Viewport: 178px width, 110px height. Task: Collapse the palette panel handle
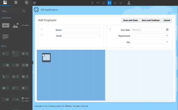click(33, 63)
